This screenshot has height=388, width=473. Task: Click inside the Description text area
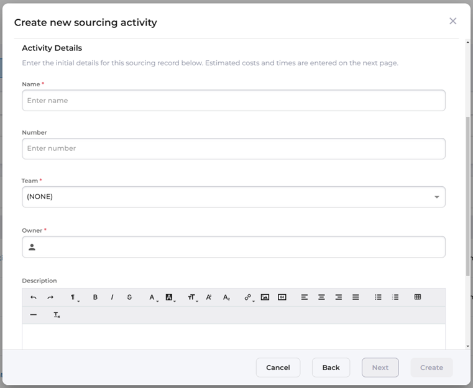234,336
